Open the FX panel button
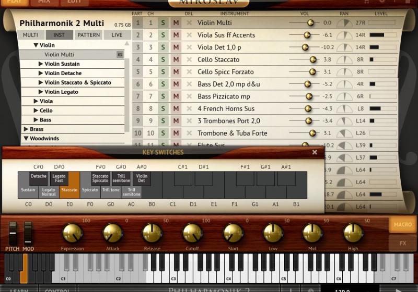Viewport: 418px width, 292px height. (402, 243)
